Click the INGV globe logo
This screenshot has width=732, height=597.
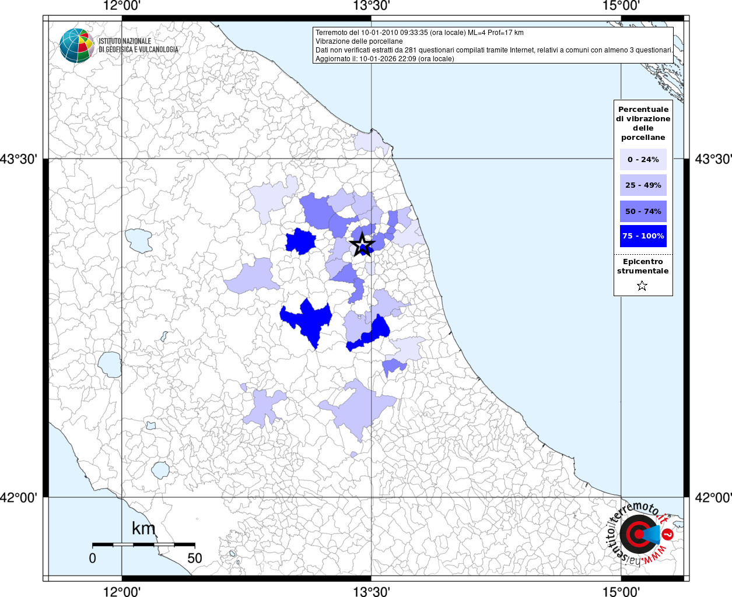(x=76, y=45)
